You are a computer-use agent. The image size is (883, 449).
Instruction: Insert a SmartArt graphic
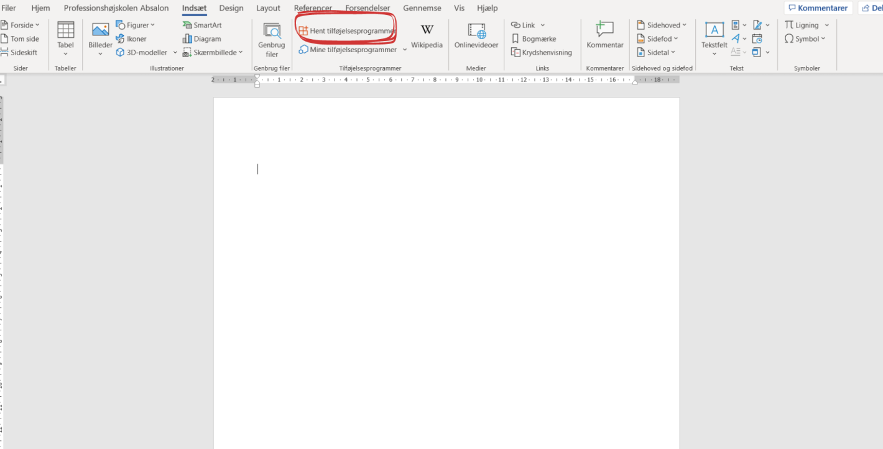202,25
